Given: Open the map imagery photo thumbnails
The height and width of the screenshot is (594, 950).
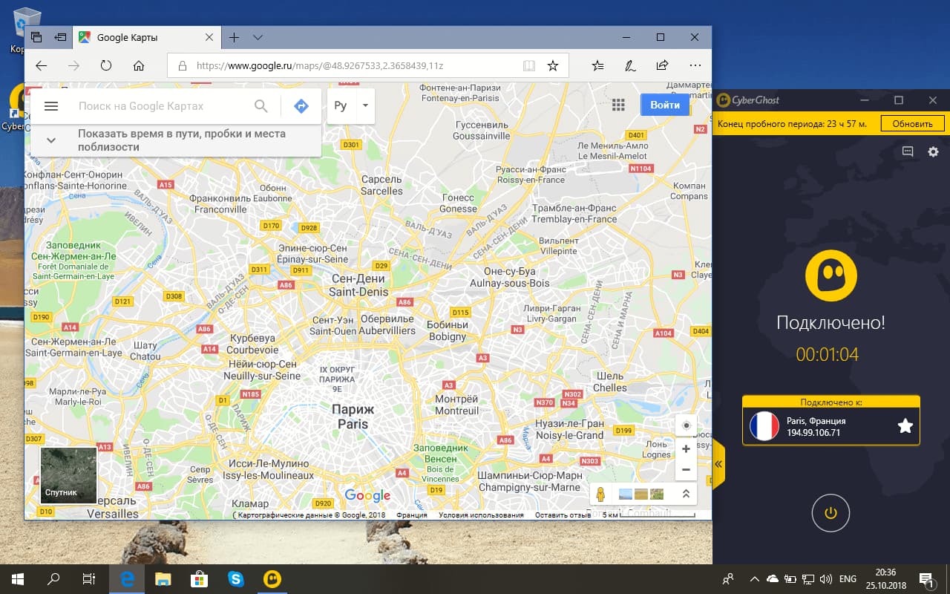Looking at the screenshot, I should point(641,494).
